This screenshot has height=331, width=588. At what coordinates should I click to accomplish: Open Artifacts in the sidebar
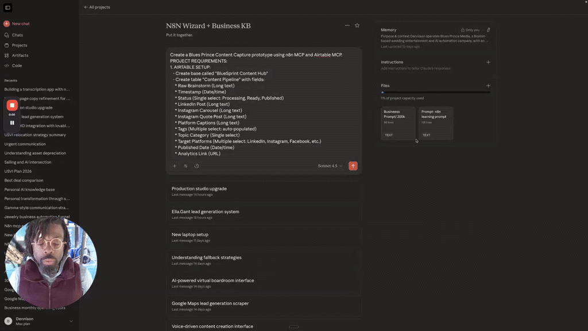20,56
